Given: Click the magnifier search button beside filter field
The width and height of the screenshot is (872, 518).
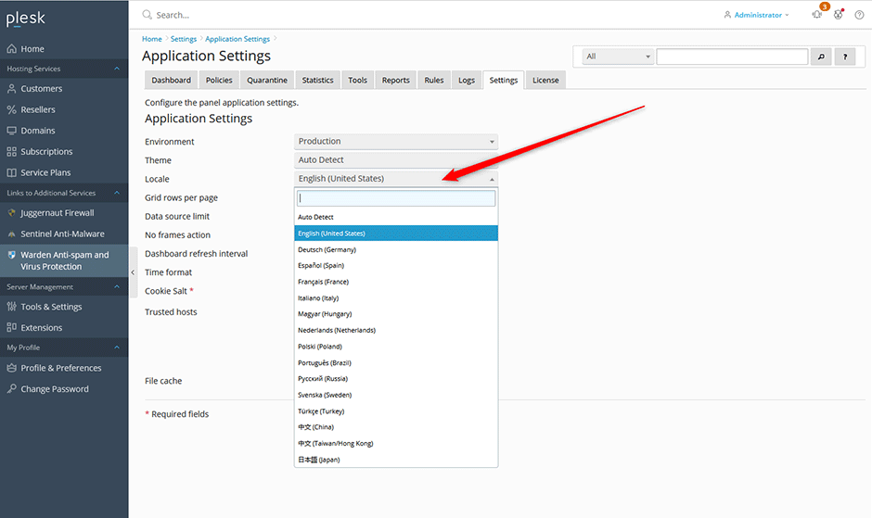Looking at the screenshot, I should (821, 57).
